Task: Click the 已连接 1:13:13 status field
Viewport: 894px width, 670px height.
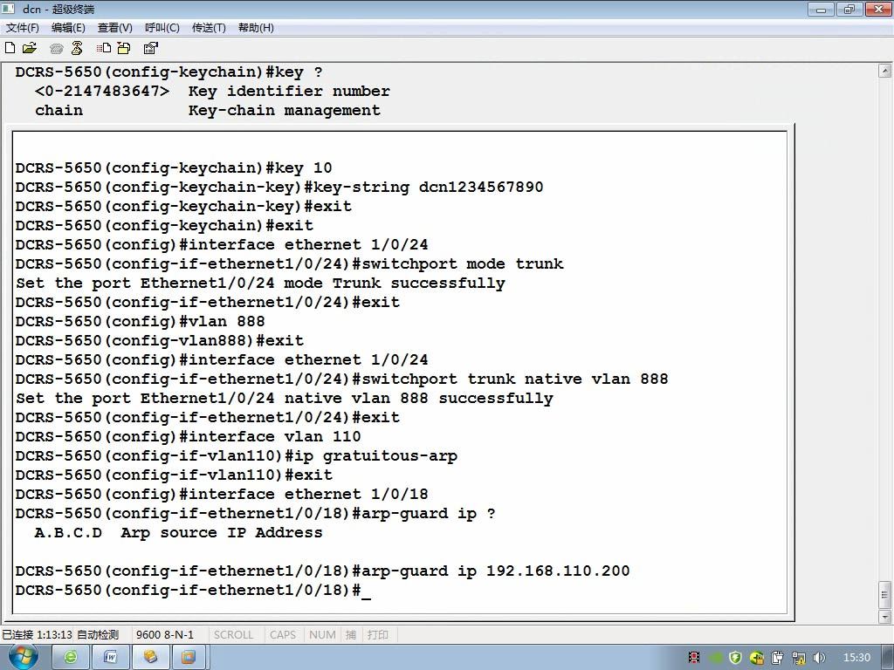Action: pos(37,634)
